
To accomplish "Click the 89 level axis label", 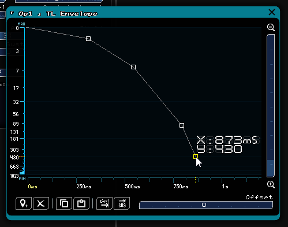I will point(16,124).
